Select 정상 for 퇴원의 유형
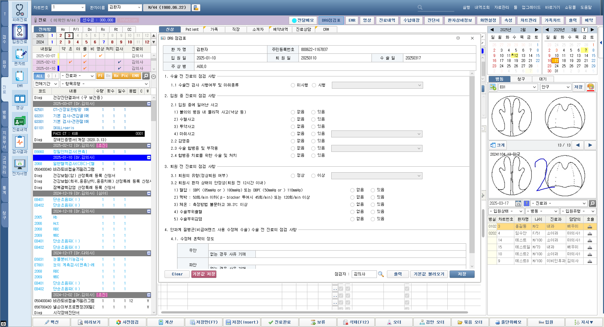This screenshot has width=604, height=327. pyautogui.click(x=293, y=176)
